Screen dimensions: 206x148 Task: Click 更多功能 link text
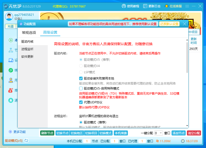tap(20, 132)
